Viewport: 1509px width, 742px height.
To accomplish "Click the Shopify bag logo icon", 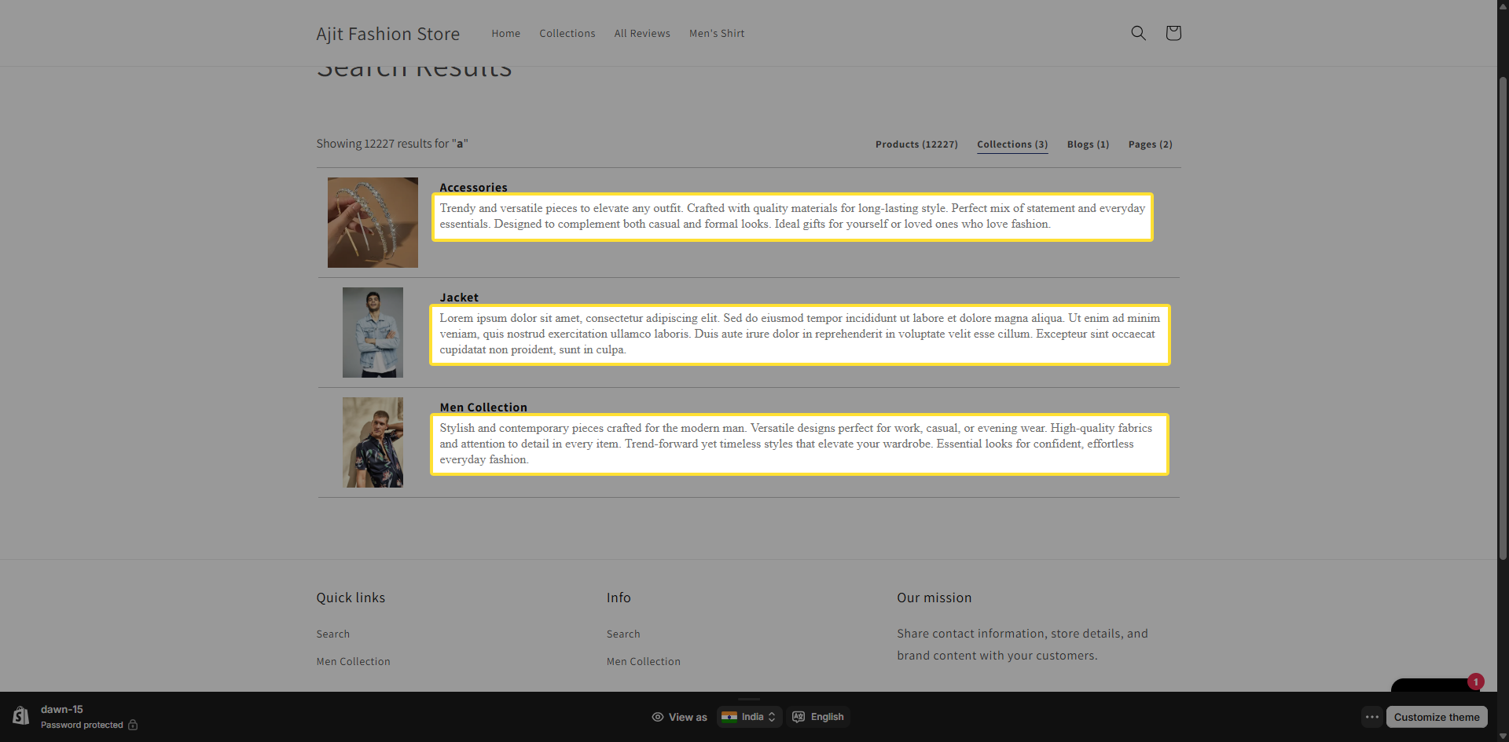I will [x=21, y=716].
